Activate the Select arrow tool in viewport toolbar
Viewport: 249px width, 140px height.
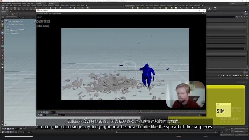coord(2,30)
